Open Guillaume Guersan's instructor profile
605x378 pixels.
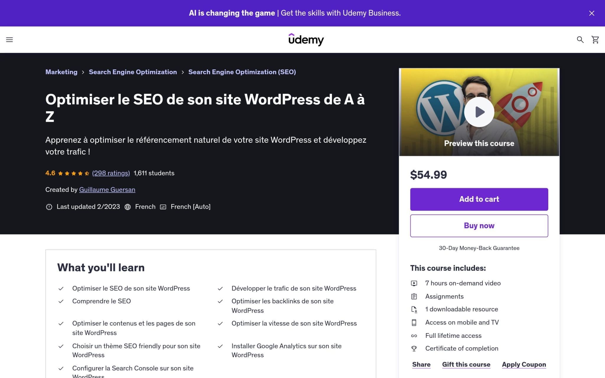(x=107, y=189)
